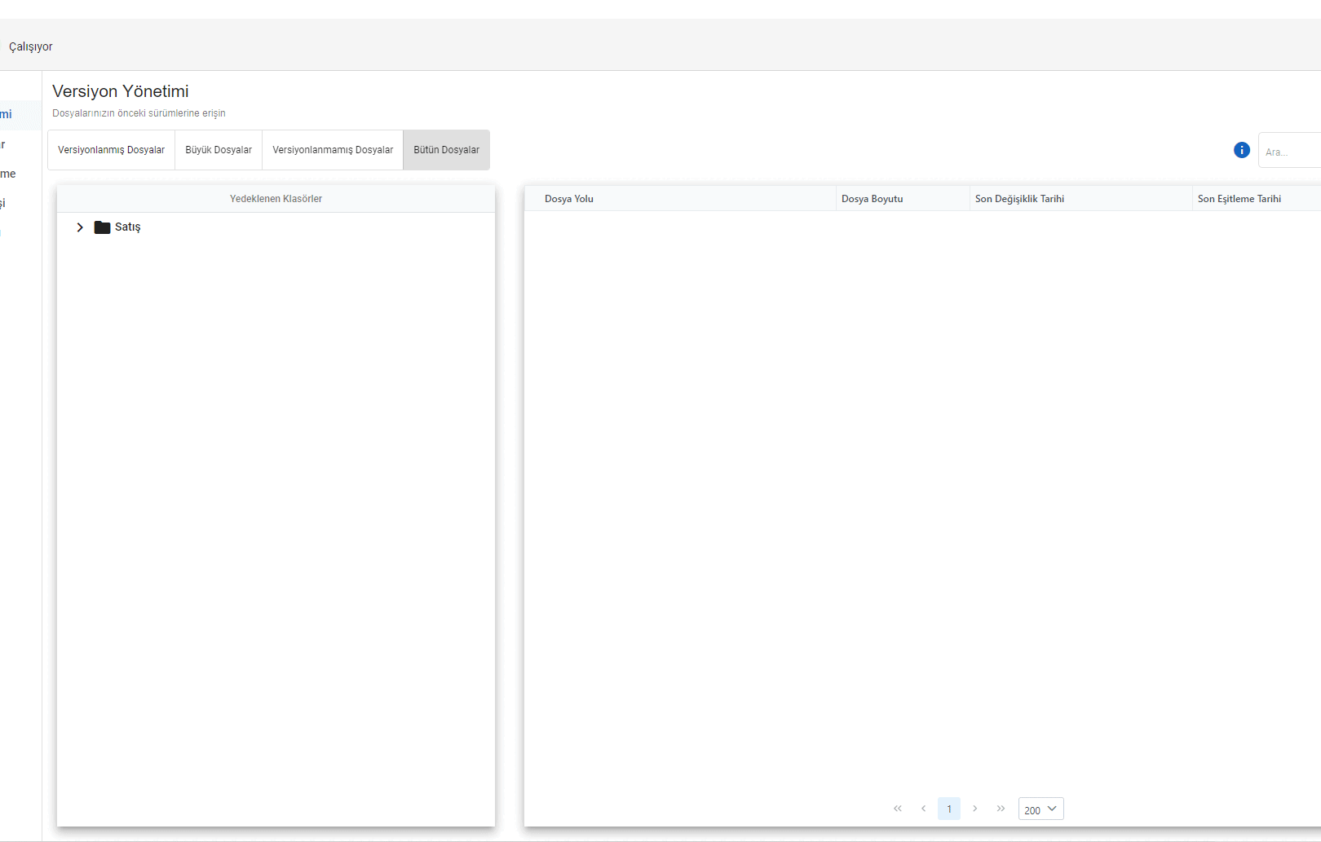
Task: Switch to Versiyonlanmış Dosyalar tab
Action: 111,150
